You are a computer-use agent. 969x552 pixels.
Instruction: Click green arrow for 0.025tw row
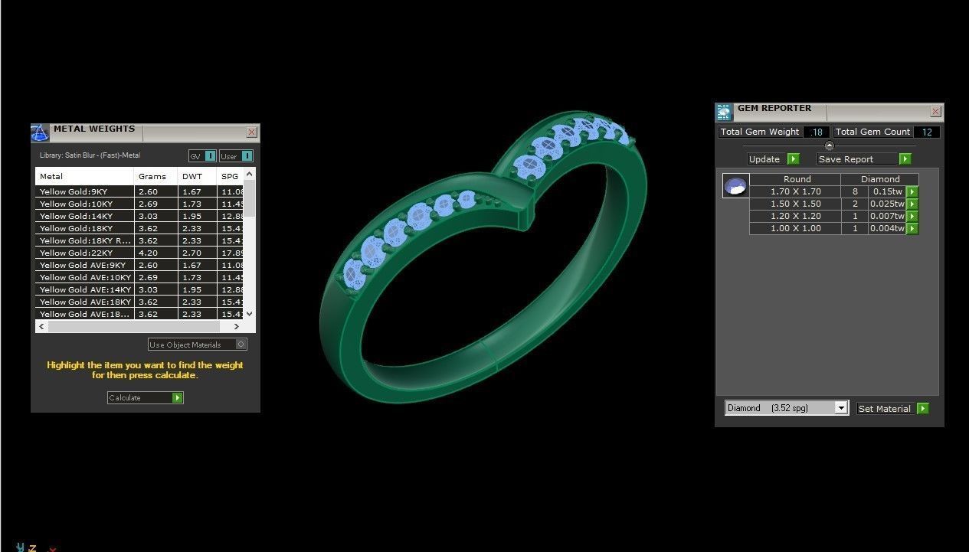pos(912,204)
